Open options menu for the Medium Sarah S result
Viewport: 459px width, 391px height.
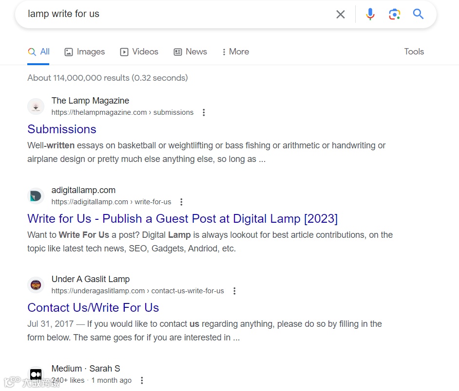142,380
